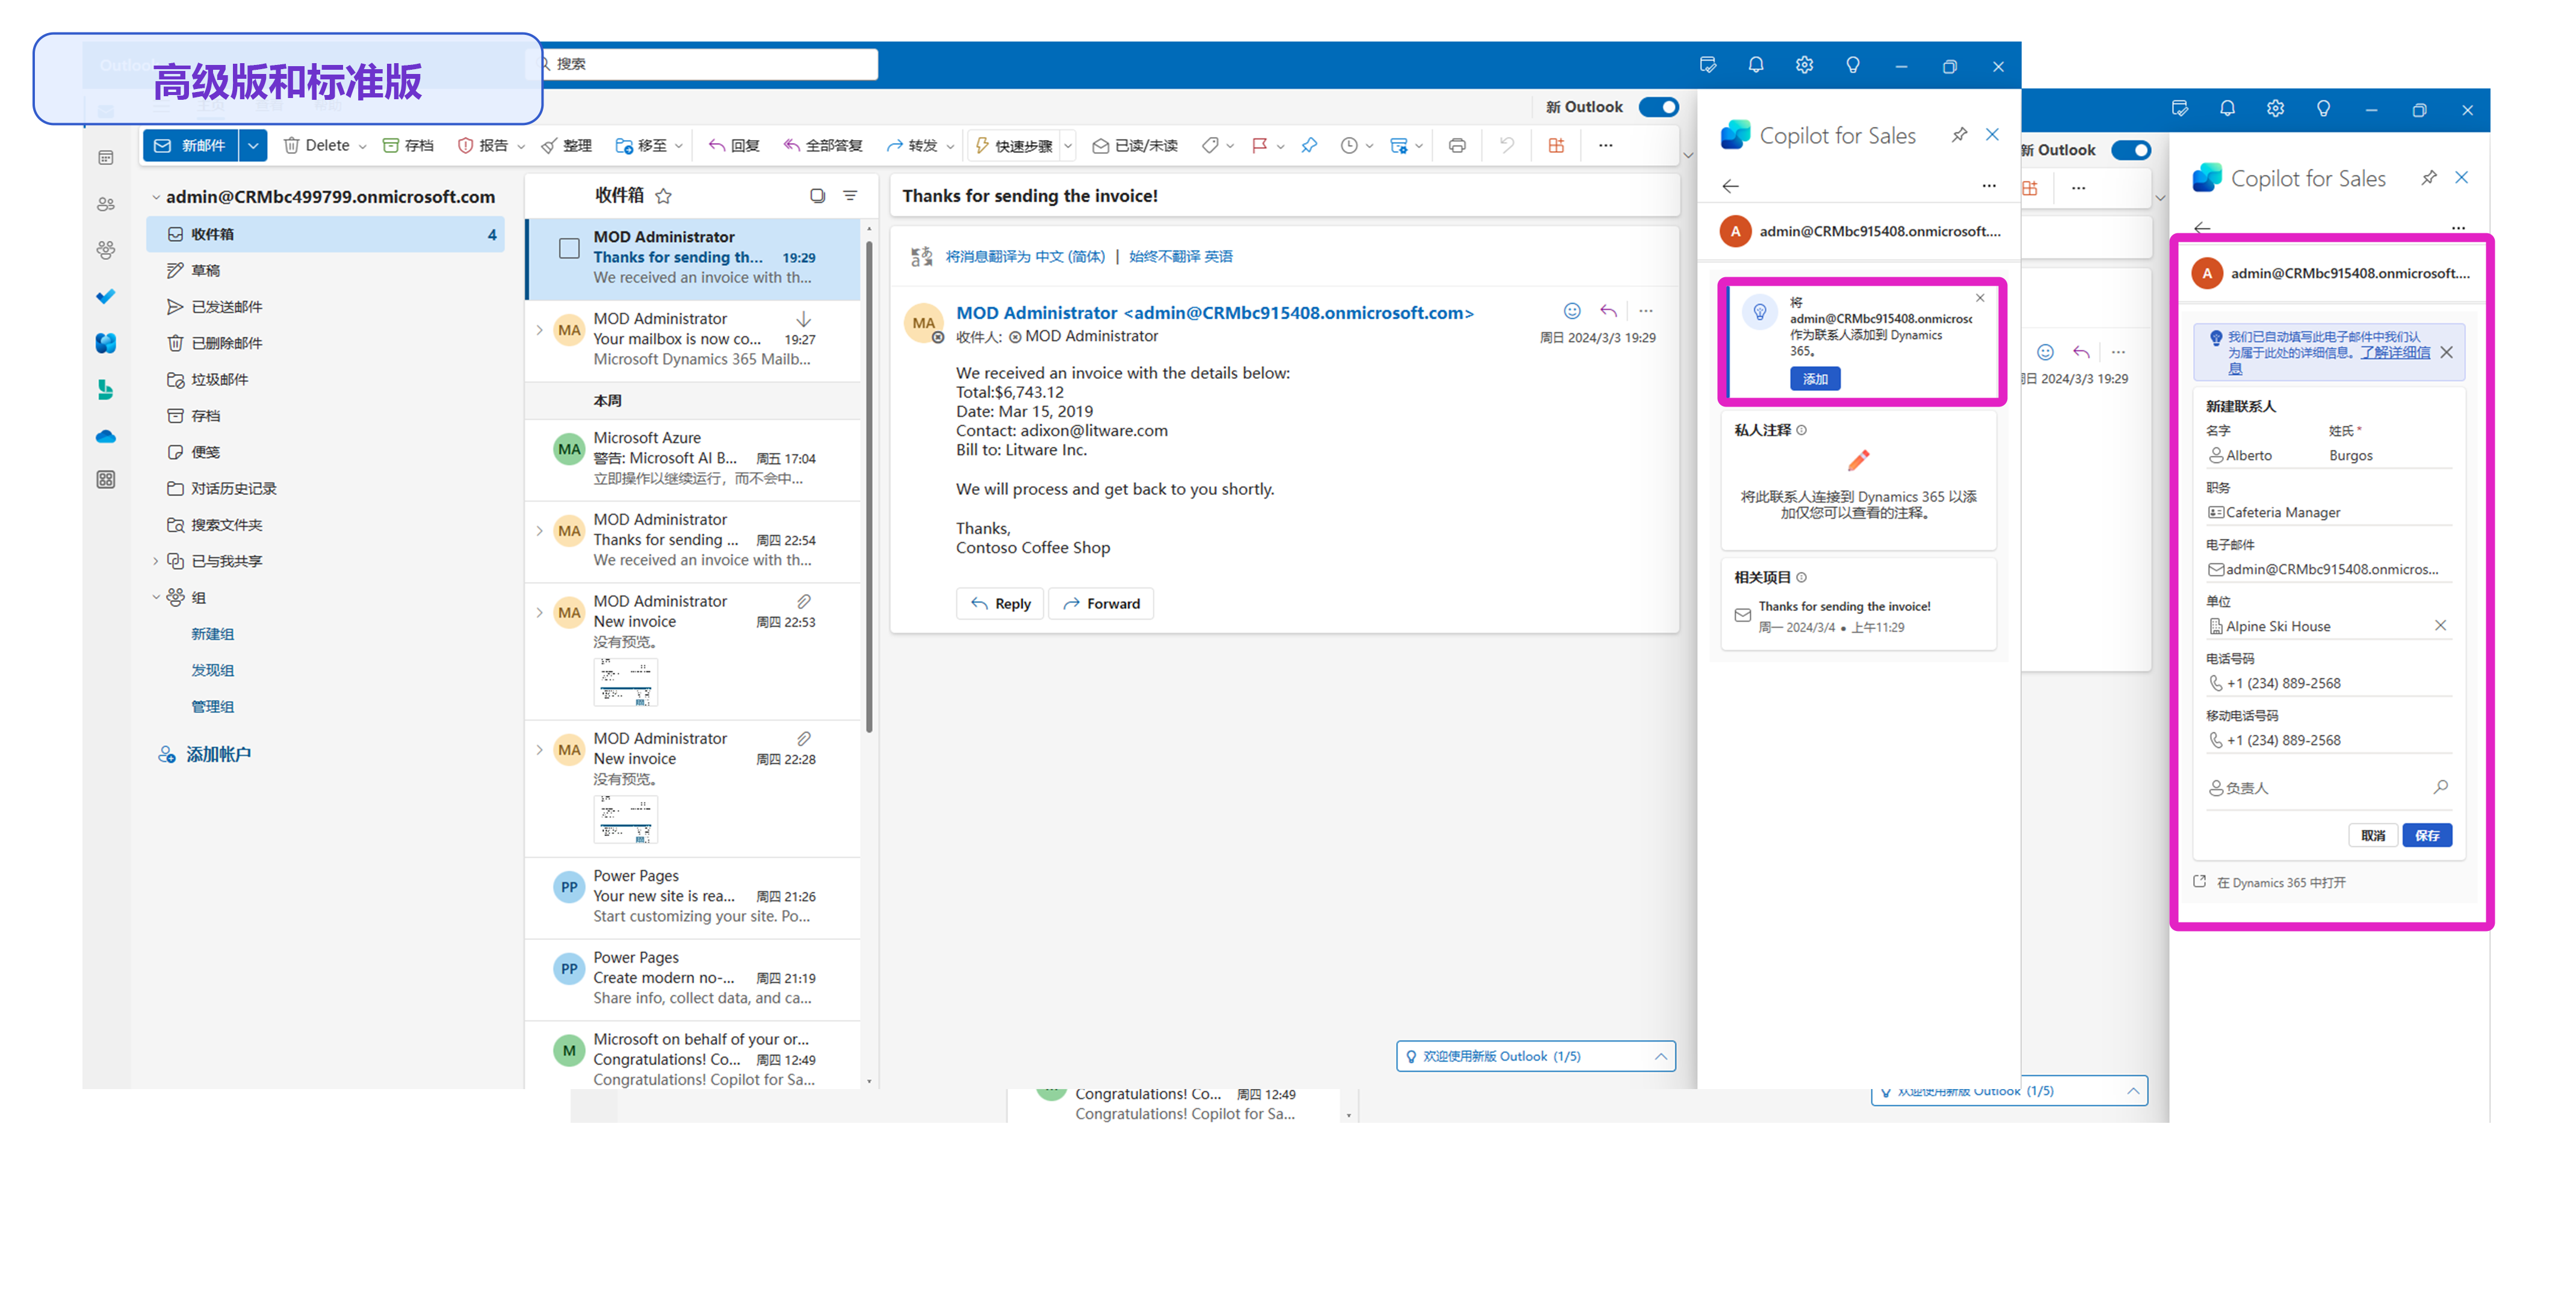The width and height of the screenshot is (2576, 1299).
Task: Open the New mail dropdown arrow
Action: click(x=254, y=146)
